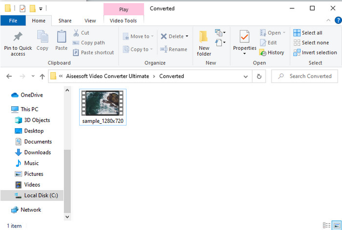Open the Easy access dropdown icon
Image resolution: width=342 pixels, height=230 pixels.
(220, 42)
